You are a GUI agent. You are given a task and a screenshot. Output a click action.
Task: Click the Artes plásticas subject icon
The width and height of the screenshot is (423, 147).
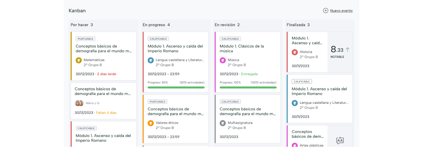pos(295,145)
